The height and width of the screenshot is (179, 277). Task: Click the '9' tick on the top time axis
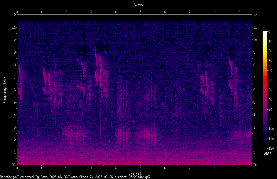click(x=239, y=12)
